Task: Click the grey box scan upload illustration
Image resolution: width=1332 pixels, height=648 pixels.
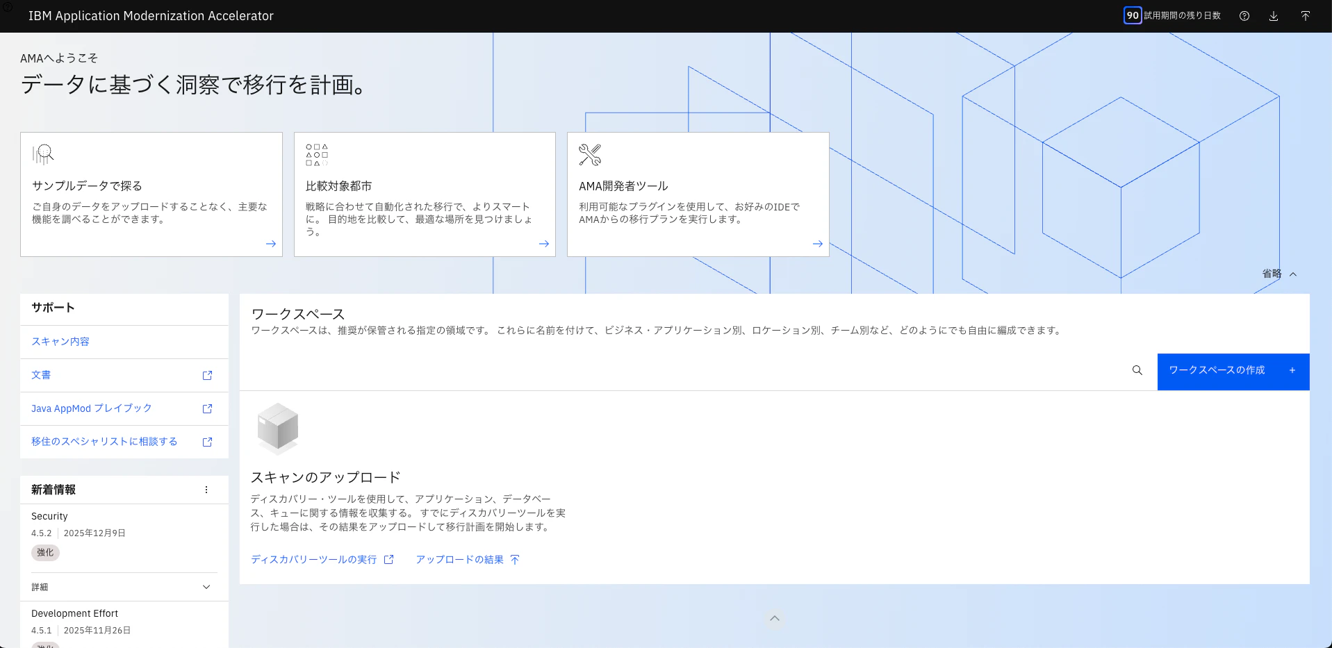Action: tap(278, 428)
